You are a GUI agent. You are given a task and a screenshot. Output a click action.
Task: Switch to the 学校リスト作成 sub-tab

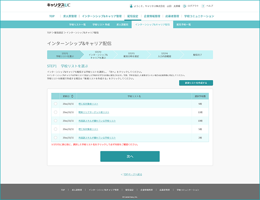pos(101,24)
